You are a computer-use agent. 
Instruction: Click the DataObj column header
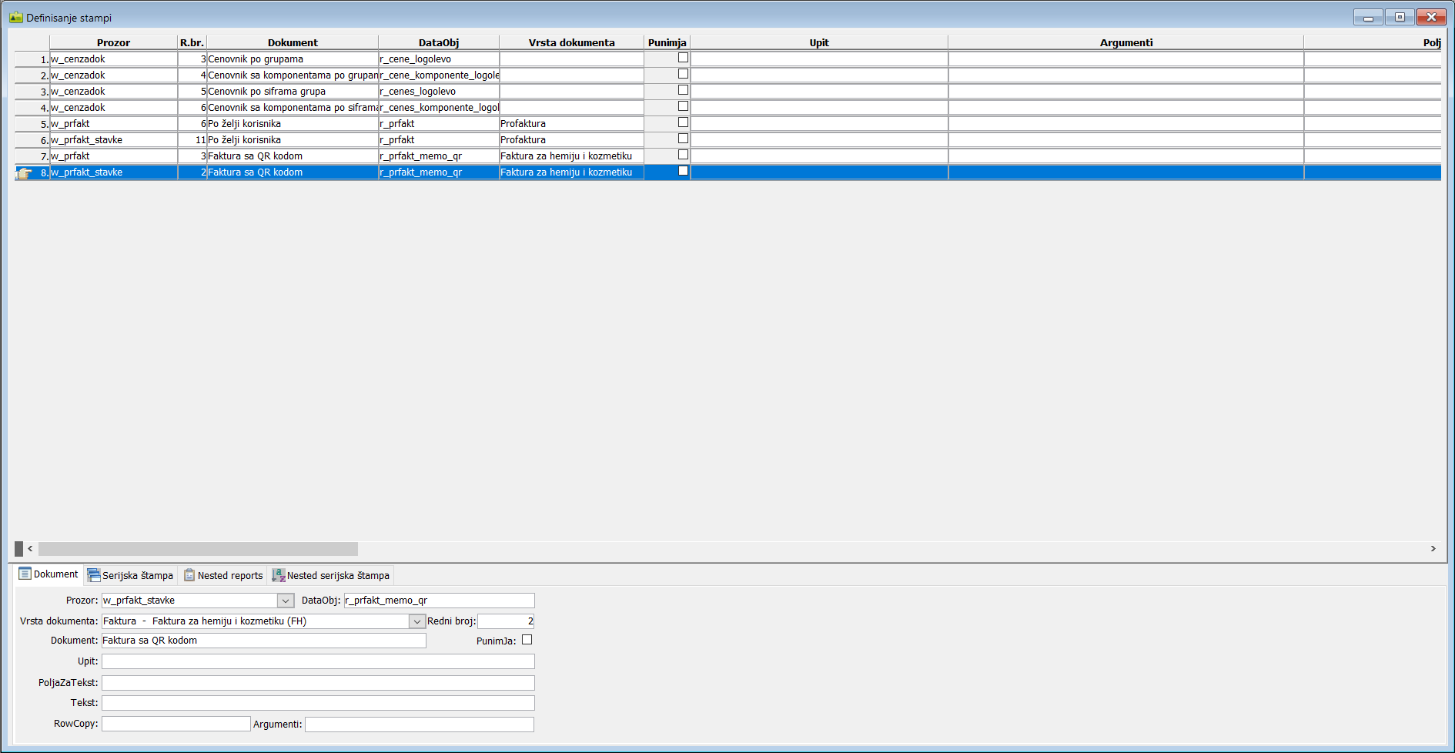point(439,42)
